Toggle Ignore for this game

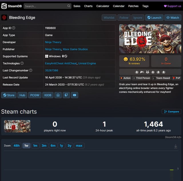pos(138,18)
